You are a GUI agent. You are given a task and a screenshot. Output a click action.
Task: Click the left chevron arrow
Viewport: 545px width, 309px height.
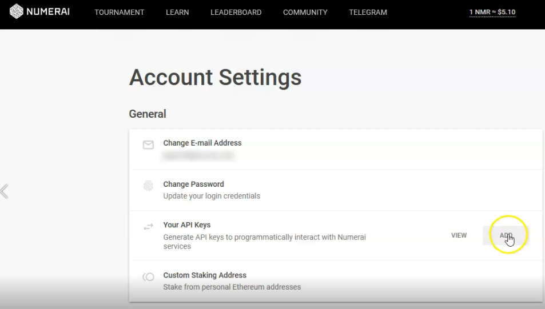[4, 191]
